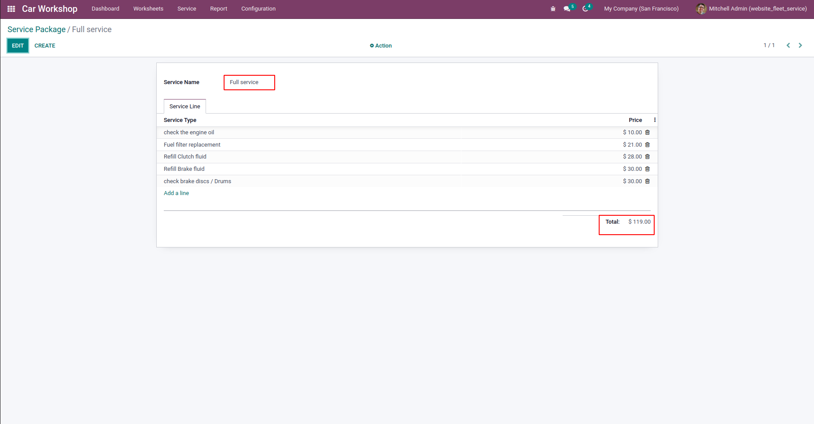Open optional columns kebab menu
Viewport: 814px width, 424px height.
655,120
